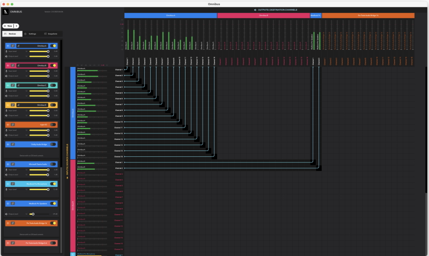Image resolution: width=429 pixels, height=256 pixels.
Task: Turn off the MacBook Pro Speakers toggle
Action: [x=53, y=204]
